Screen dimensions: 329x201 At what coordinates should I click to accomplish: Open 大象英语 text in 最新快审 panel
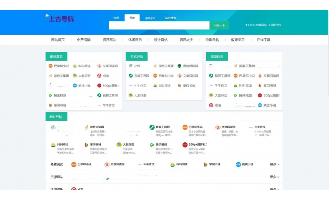click(x=221, y=95)
